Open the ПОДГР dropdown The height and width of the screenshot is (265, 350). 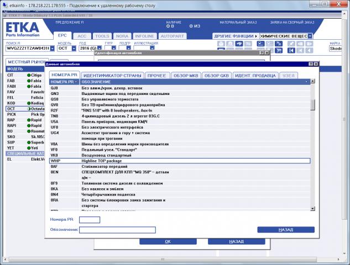(x=128, y=48)
